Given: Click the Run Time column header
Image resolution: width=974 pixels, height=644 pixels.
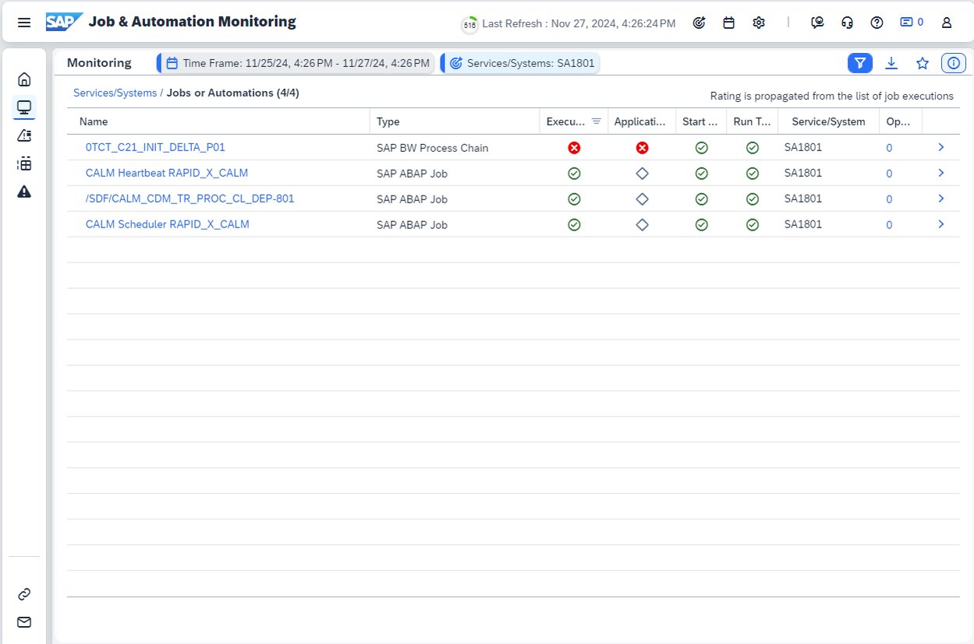Looking at the screenshot, I should [x=752, y=121].
